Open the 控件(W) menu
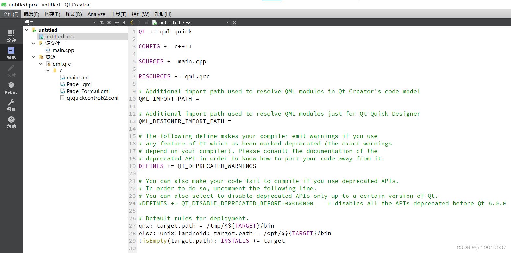Screen dimensions: 511x253 (140, 14)
